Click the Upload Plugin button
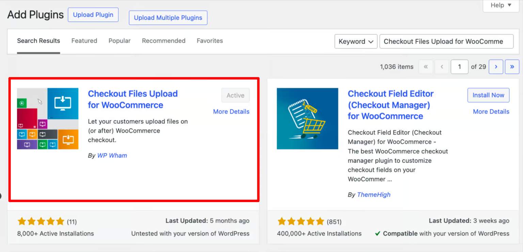 coord(93,15)
